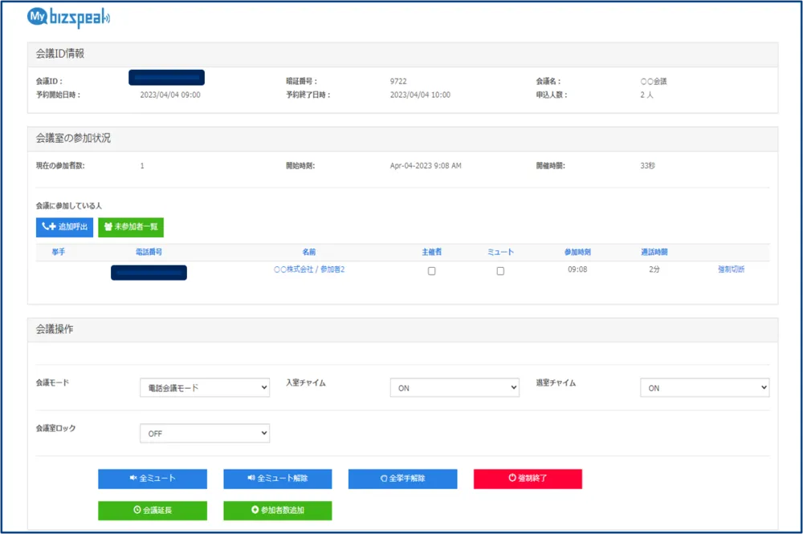Open the ○○株式会社 / 参加者2 name link
This screenshot has height=534, width=803.
[x=309, y=270]
